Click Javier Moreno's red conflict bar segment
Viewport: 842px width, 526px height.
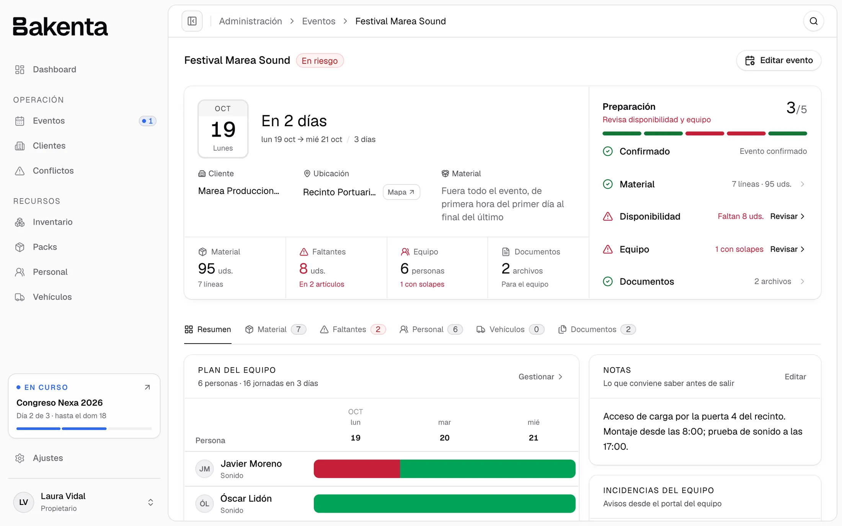pos(357,469)
